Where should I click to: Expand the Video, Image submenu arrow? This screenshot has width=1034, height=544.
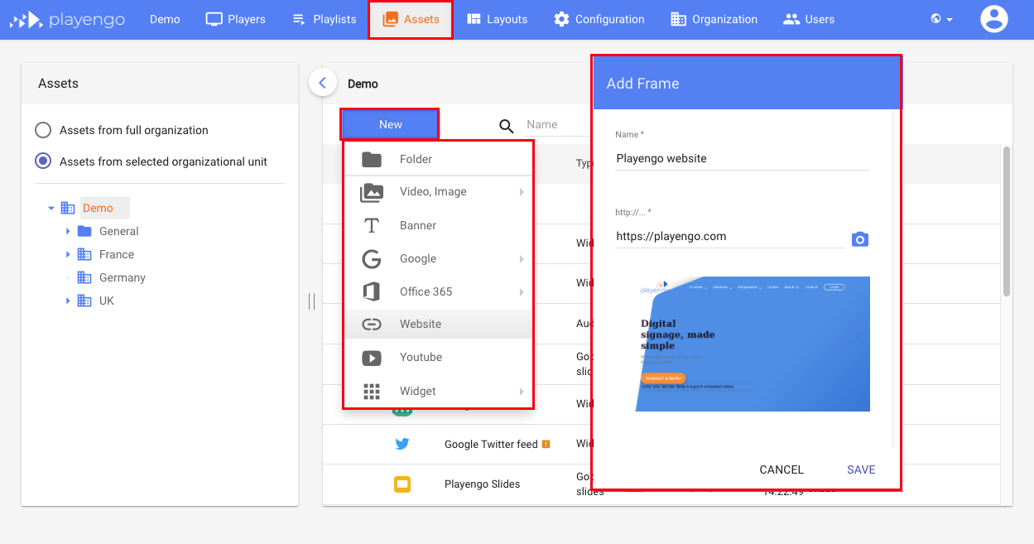point(522,192)
